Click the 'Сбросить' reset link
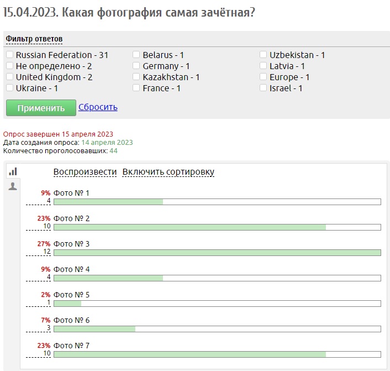The image size is (390, 371). (x=98, y=107)
